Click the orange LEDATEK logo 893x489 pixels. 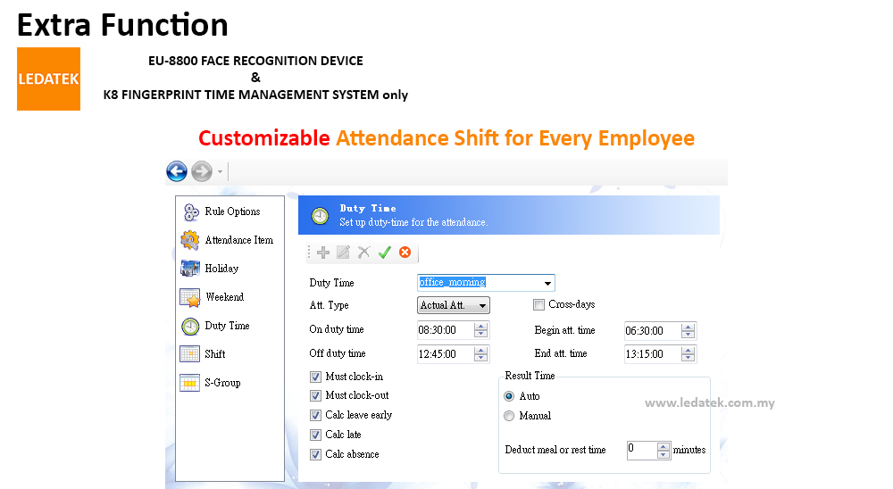(x=48, y=79)
